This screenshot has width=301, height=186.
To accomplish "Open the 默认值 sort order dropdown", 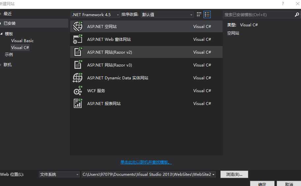I will click(x=167, y=14).
